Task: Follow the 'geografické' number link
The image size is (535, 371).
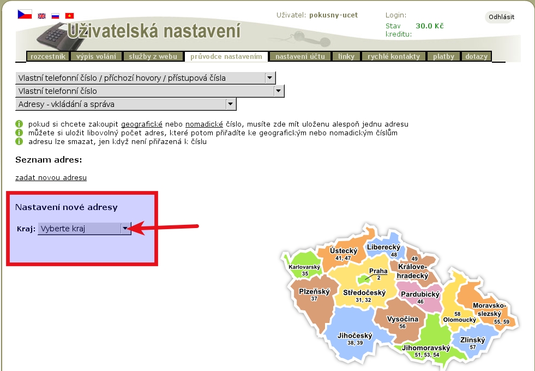Action: pyautogui.click(x=142, y=124)
